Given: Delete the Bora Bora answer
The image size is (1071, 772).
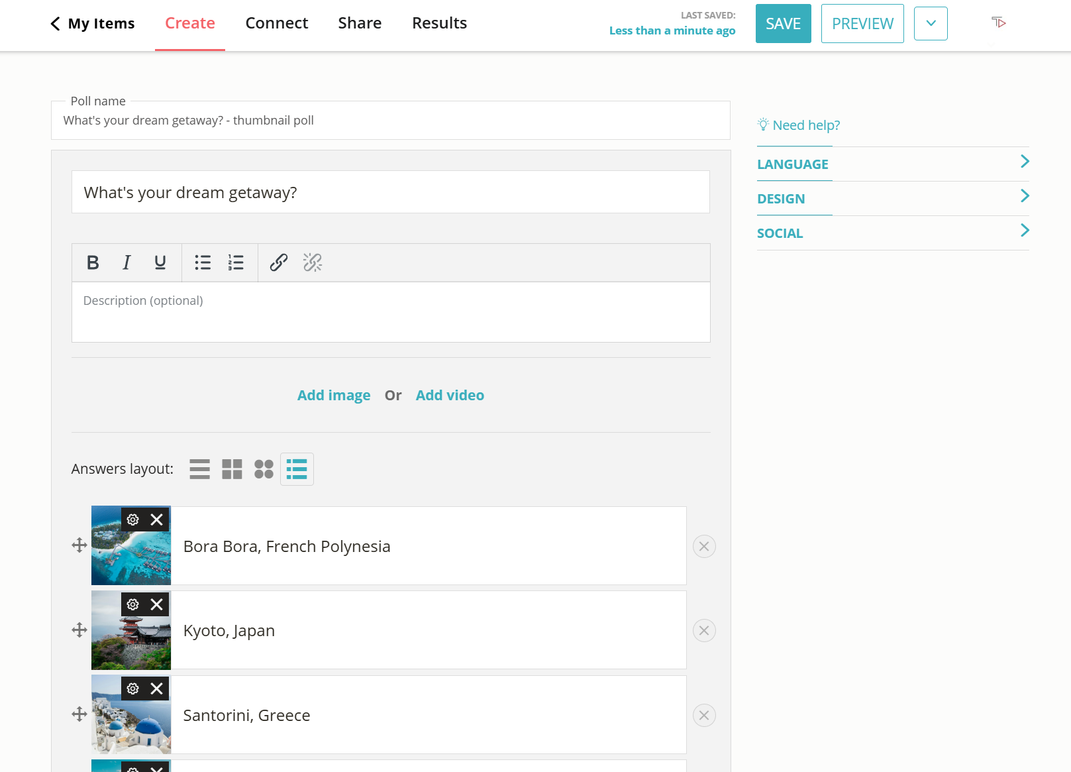Looking at the screenshot, I should coord(704,547).
